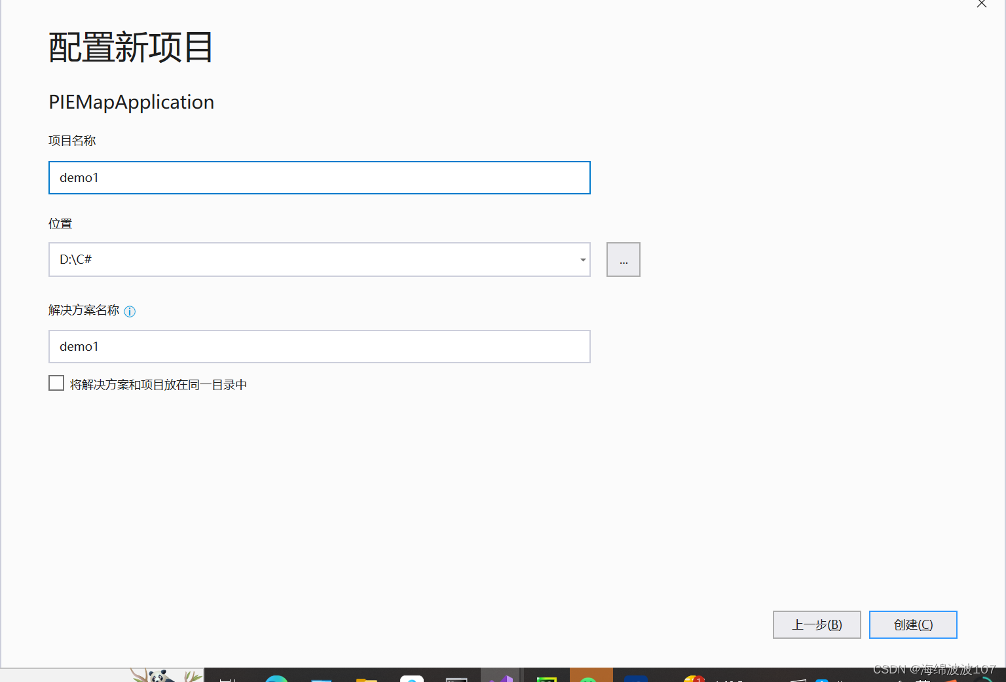Click the info icon beside 解决方案名称

click(x=130, y=312)
